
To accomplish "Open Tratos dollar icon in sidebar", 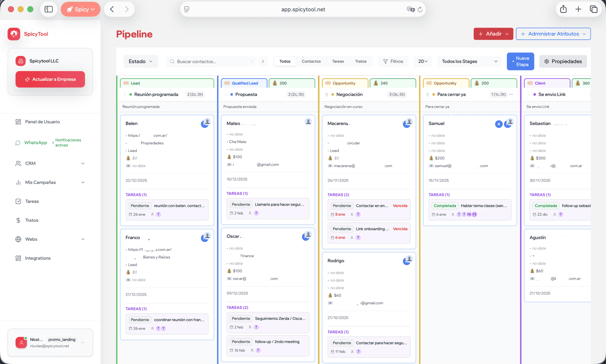I will click(18, 220).
